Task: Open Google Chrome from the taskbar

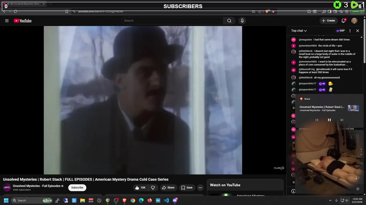Action: [133, 200]
